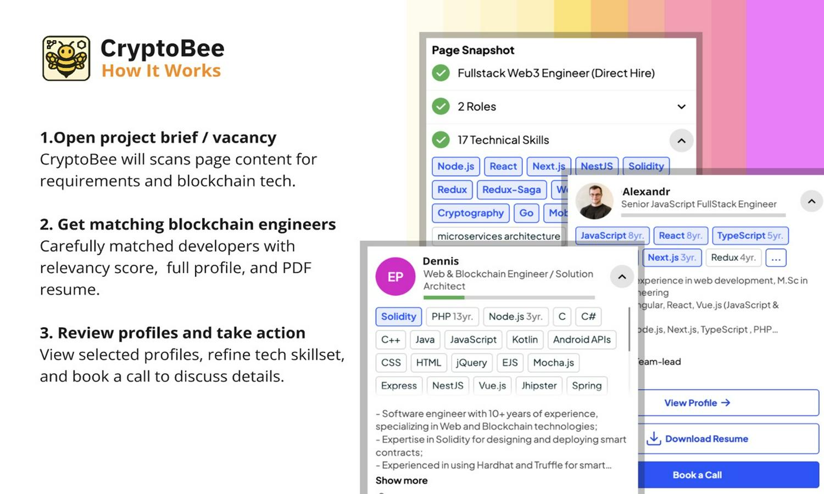The height and width of the screenshot is (494, 824).
Task: Select the Android APIs chip
Action: pos(582,340)
